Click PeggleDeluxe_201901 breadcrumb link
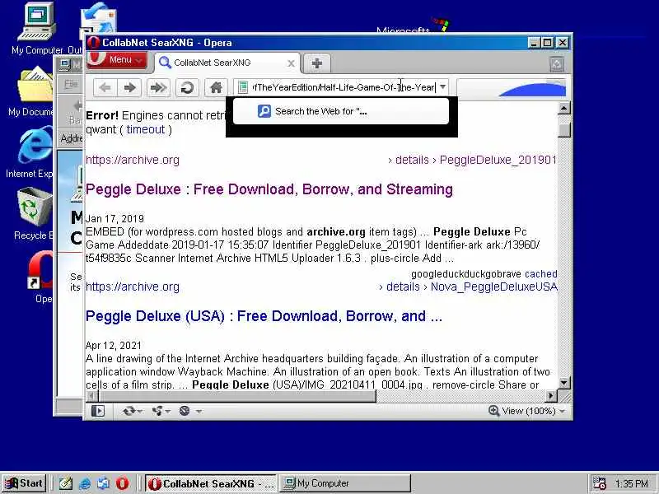This screenshot has width=659, height=494. pyautogui.click(x=498, y=160)
